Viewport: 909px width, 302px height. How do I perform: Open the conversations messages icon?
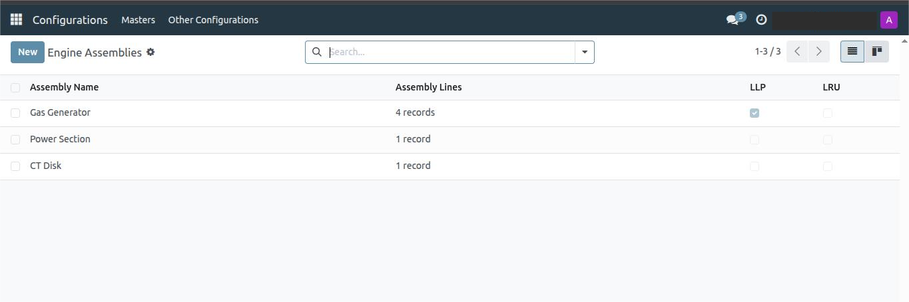pyautogui.click(x=733, y=20)
